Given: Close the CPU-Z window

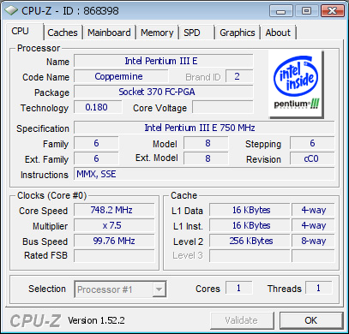Looking at the screenshot, I should point(332,11).
